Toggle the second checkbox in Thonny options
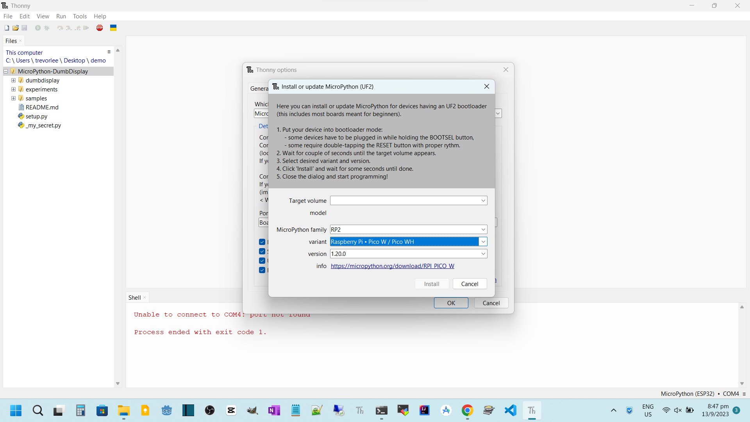Screen dimensions: 750x422 tap(262, 251)
